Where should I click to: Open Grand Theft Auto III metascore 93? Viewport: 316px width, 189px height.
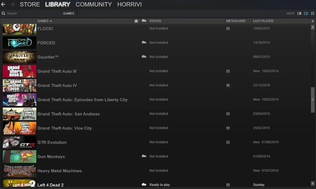[228, 71]
